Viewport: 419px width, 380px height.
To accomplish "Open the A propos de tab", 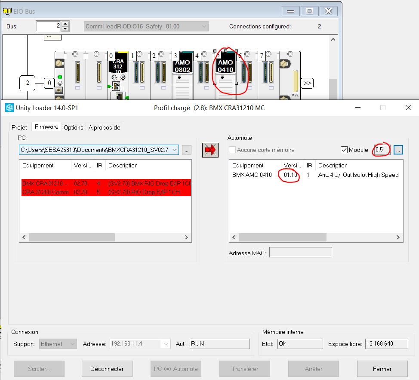I will (104, 127).
